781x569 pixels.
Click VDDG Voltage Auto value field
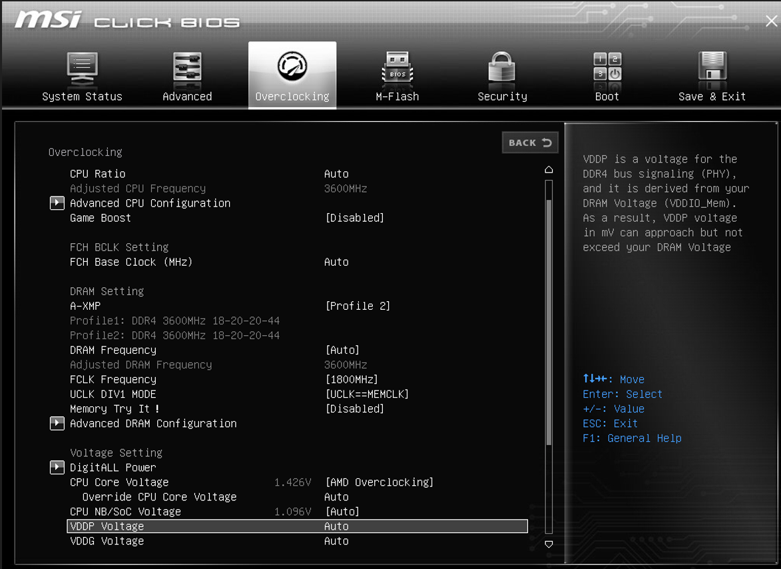(336, 541)
